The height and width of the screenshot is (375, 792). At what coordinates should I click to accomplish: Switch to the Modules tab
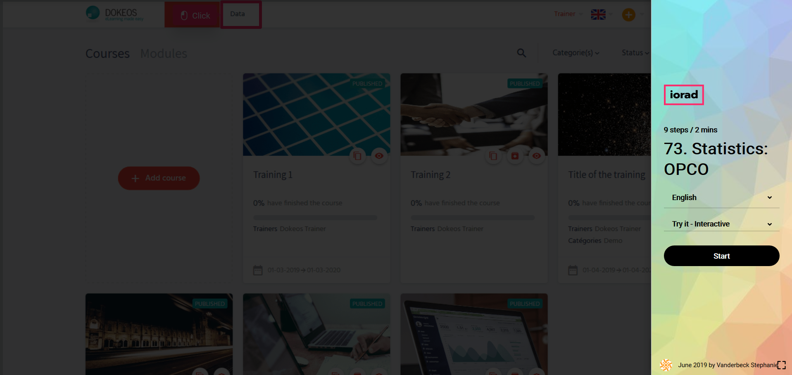tap(164, 54)
